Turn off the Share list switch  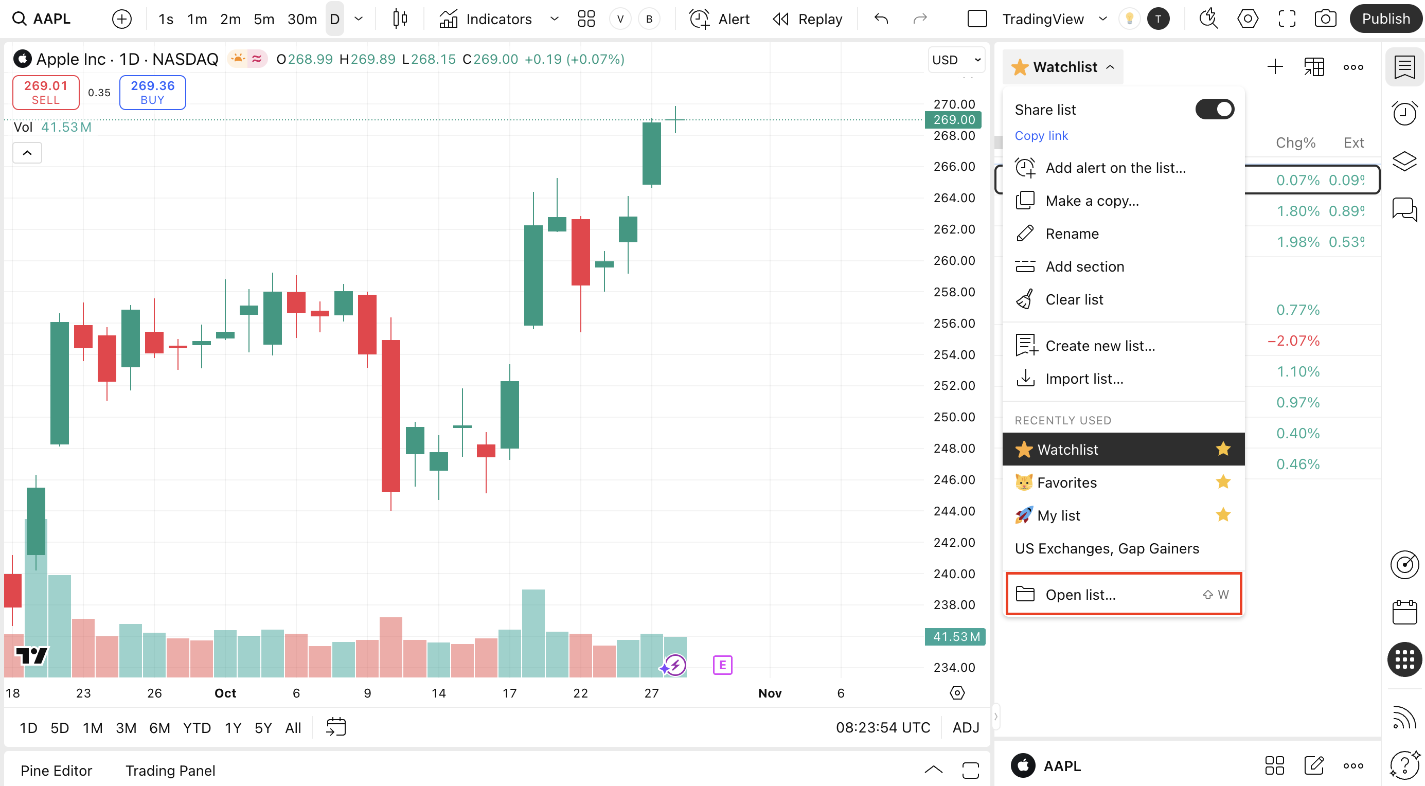[1214, 110]
